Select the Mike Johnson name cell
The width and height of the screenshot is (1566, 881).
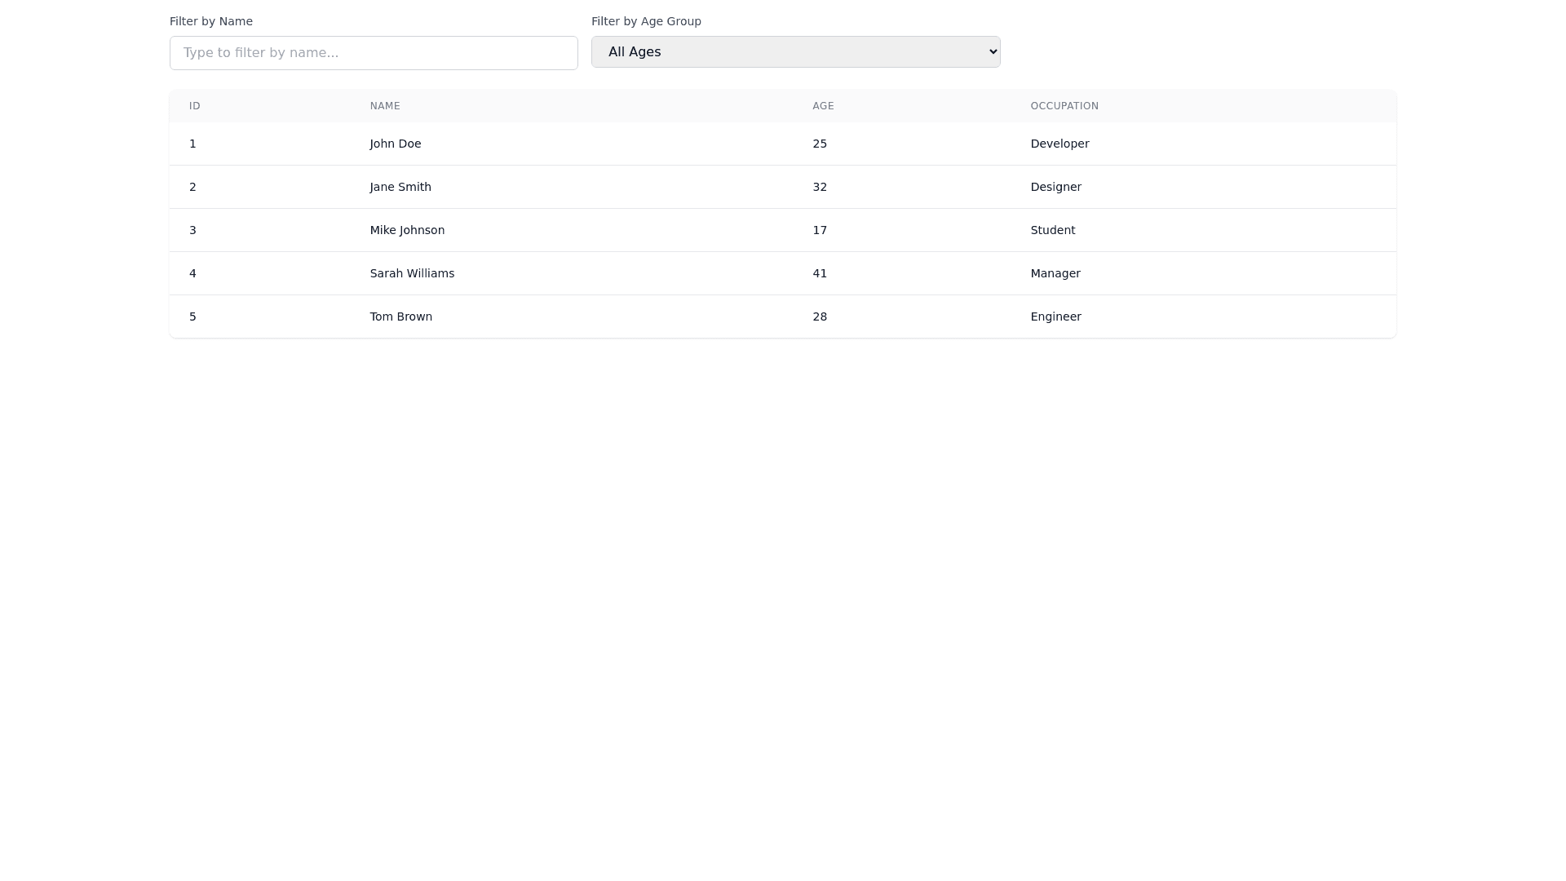(x=407, y=230)
